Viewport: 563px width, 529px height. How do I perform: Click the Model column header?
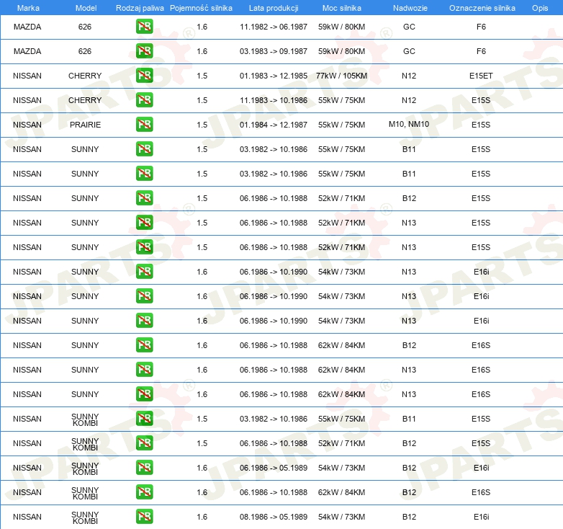coord(86,8)
